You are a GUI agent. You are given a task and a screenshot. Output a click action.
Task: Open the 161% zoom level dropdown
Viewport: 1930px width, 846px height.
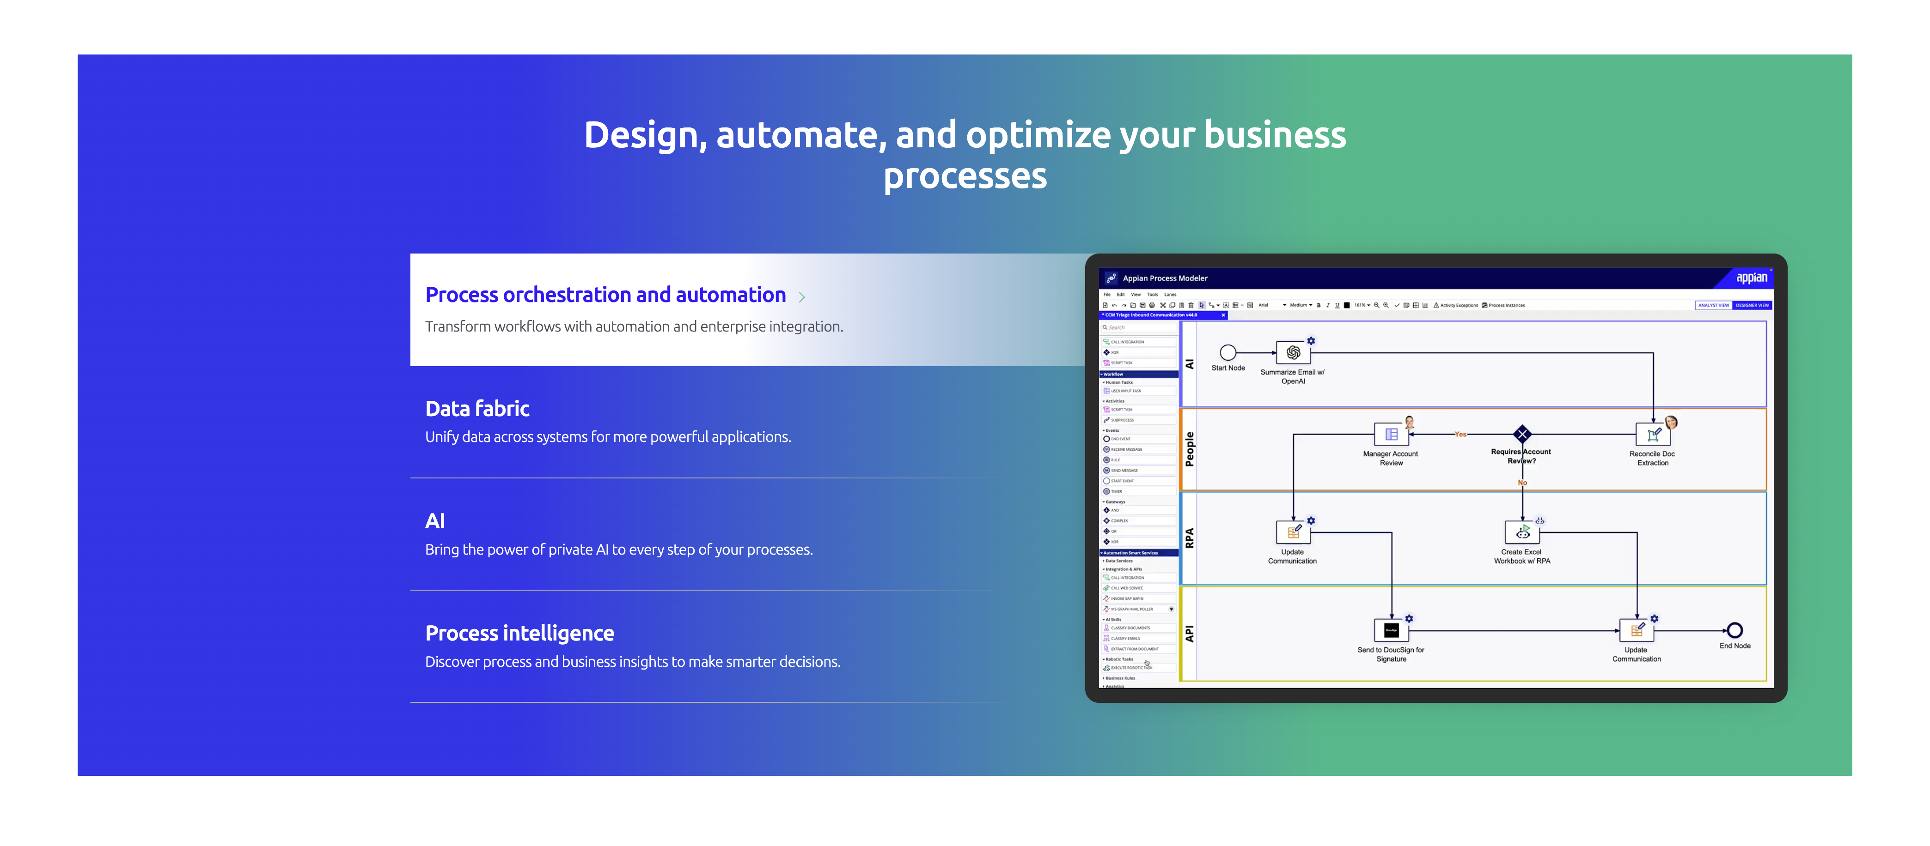[1362, 305]
